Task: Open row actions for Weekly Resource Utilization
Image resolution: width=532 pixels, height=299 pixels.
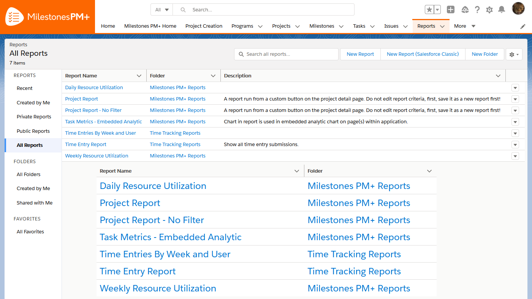Action: coord(515,156)
